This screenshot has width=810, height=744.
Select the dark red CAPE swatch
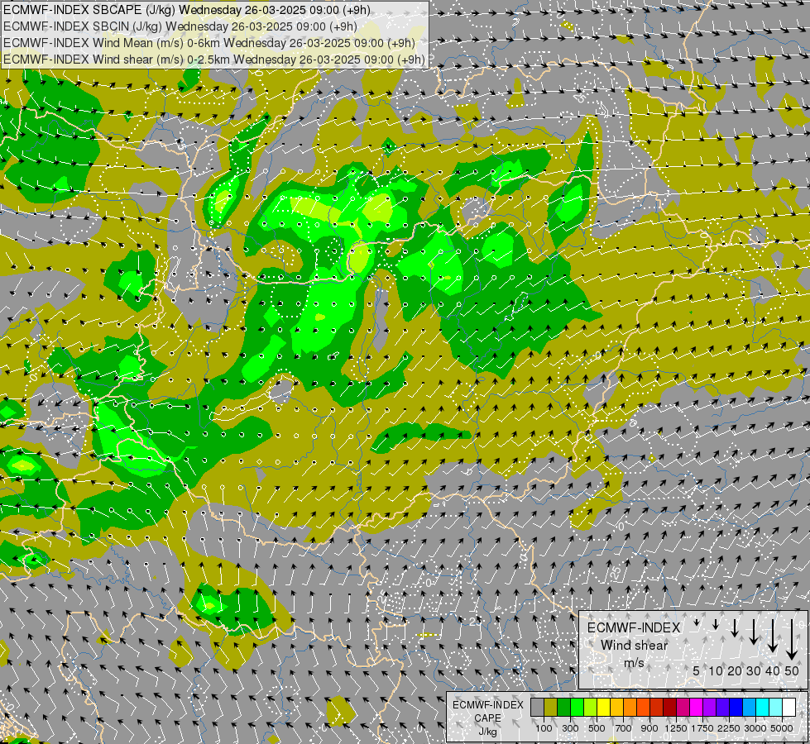tap(670, 708)
